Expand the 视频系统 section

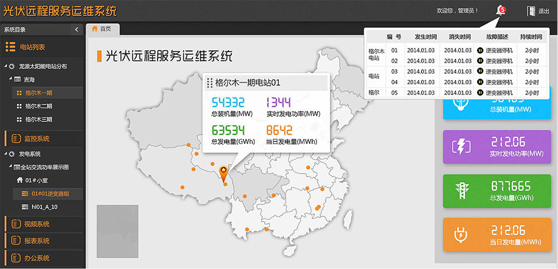(36, 224)
